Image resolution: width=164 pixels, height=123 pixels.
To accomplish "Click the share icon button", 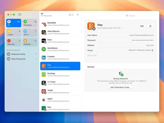I will coord(150,26).
